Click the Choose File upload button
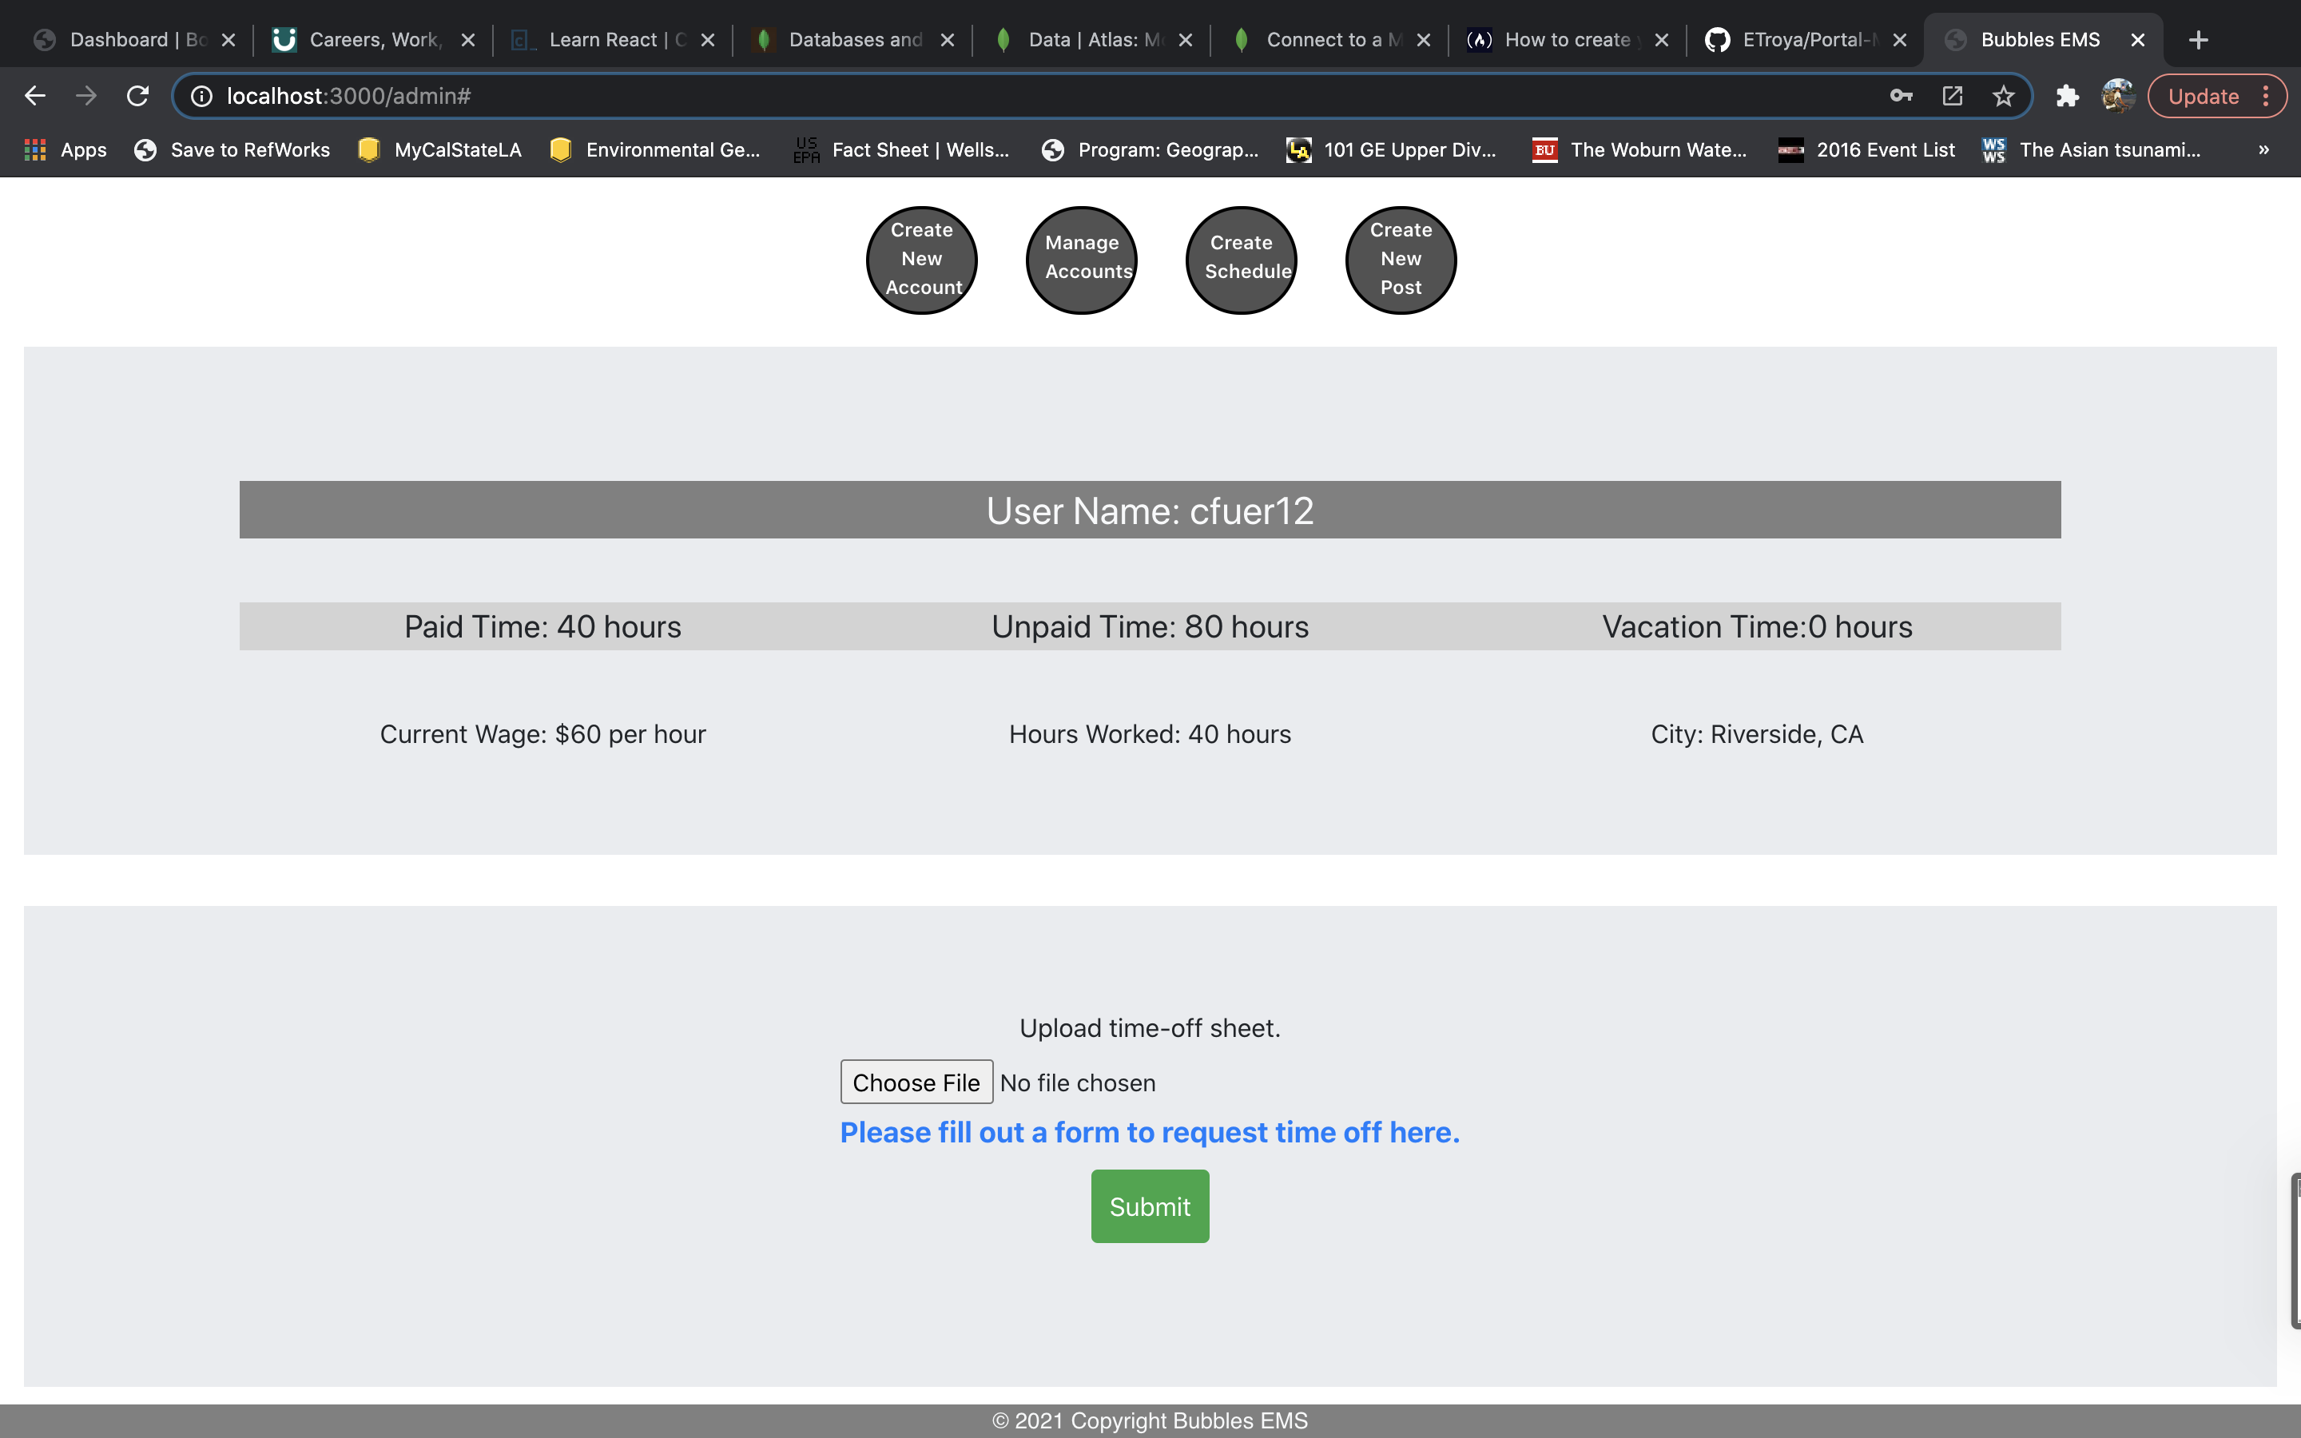Screen dimensions: 2301x1438 pyautogui.click(x=916, y=1082)
